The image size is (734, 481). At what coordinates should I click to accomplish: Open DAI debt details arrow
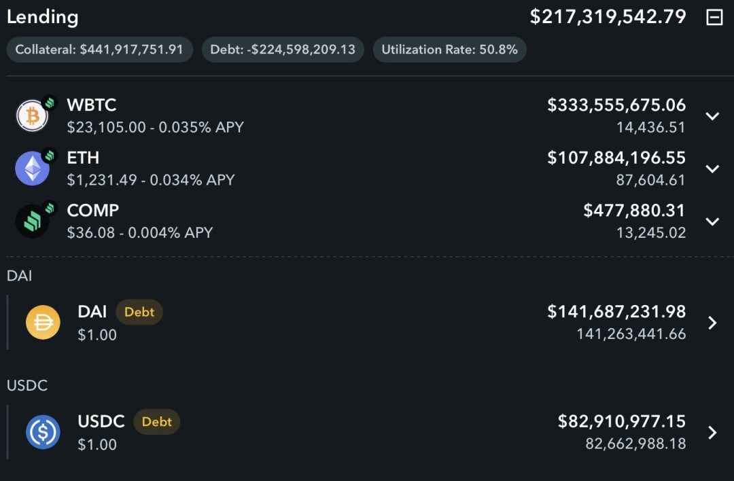(x=712, y=323)
